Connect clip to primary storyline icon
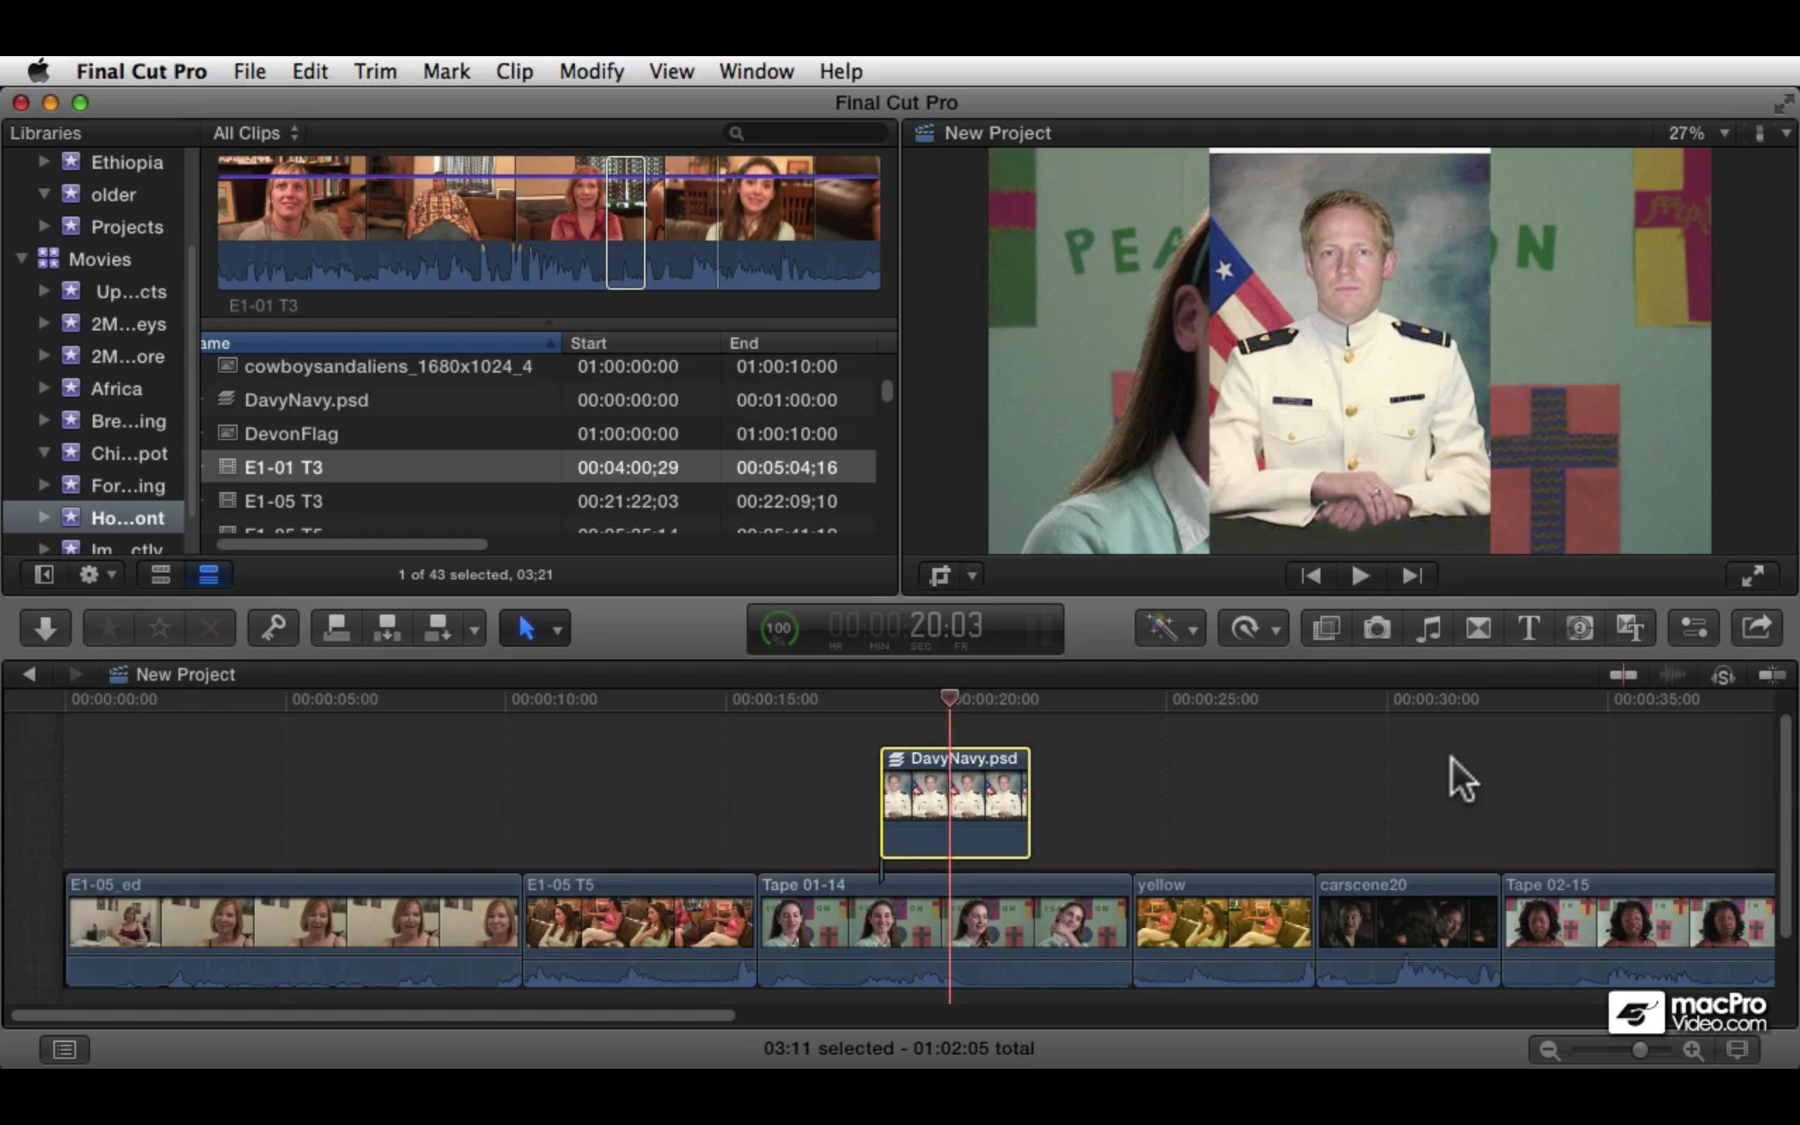The image size is (1800, 1125). tap(336, 629)
